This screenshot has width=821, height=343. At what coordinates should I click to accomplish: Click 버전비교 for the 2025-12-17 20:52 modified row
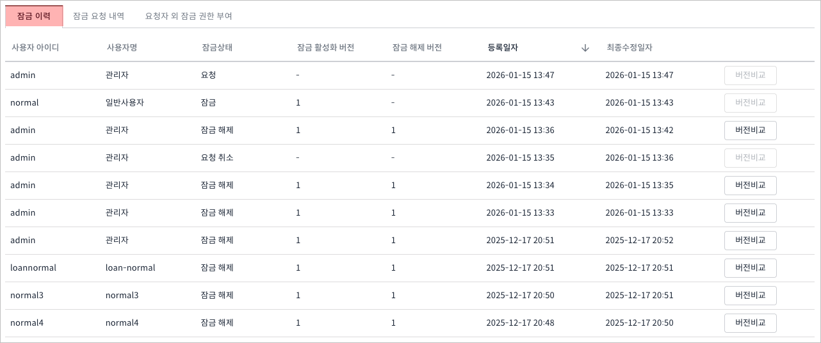pyautogui.click(x=751, y=241)
